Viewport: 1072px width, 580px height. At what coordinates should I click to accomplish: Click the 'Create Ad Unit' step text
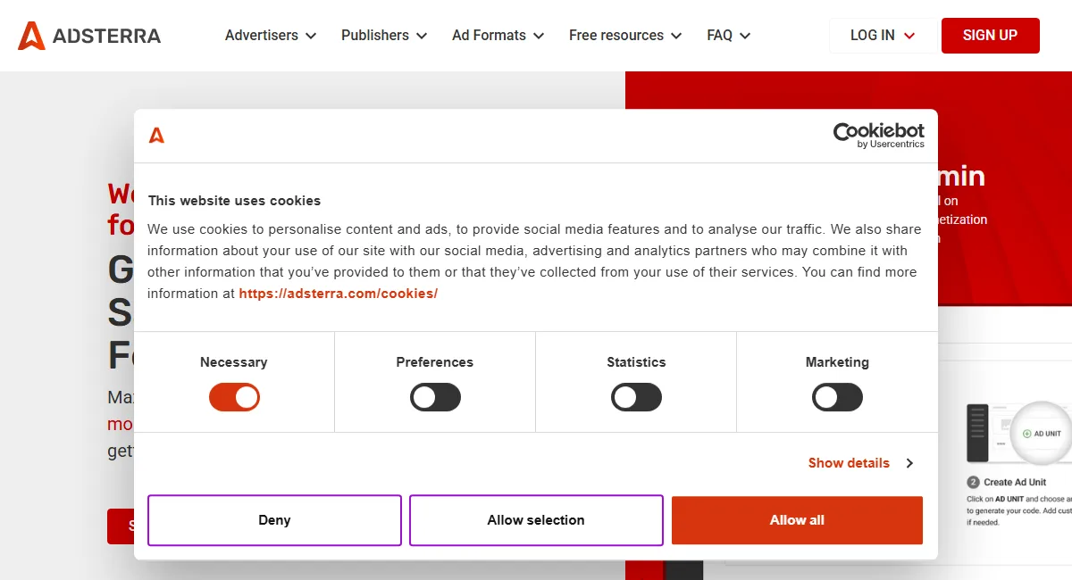[x=1015, y=482]
